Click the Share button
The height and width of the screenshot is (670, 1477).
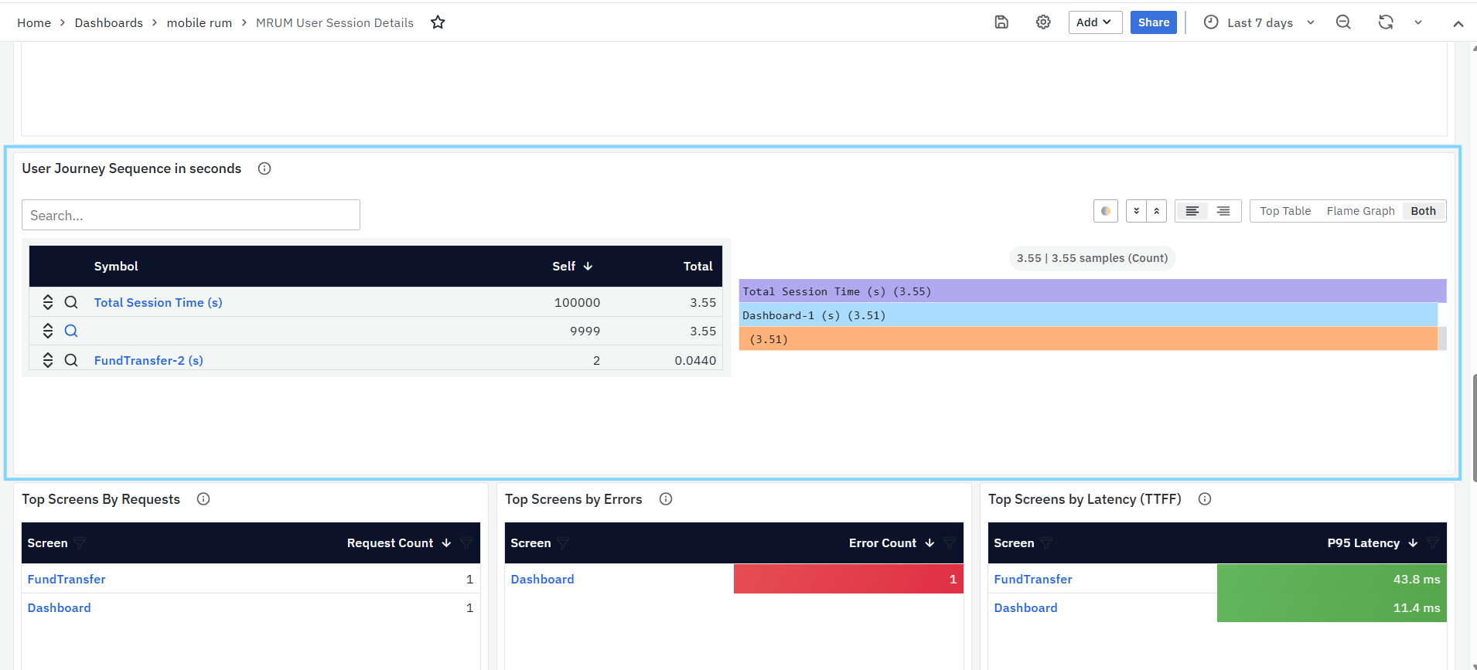(x=1153, y=22)
